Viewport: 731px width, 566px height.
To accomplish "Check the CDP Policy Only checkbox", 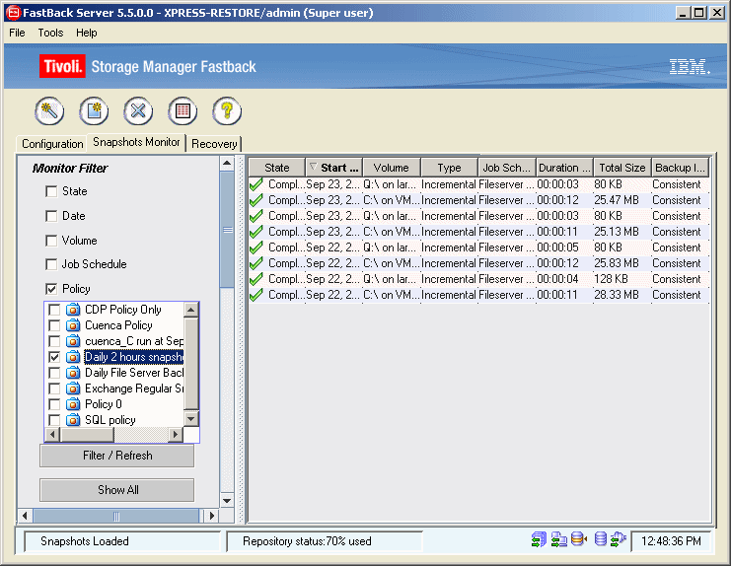I will 54,310.
